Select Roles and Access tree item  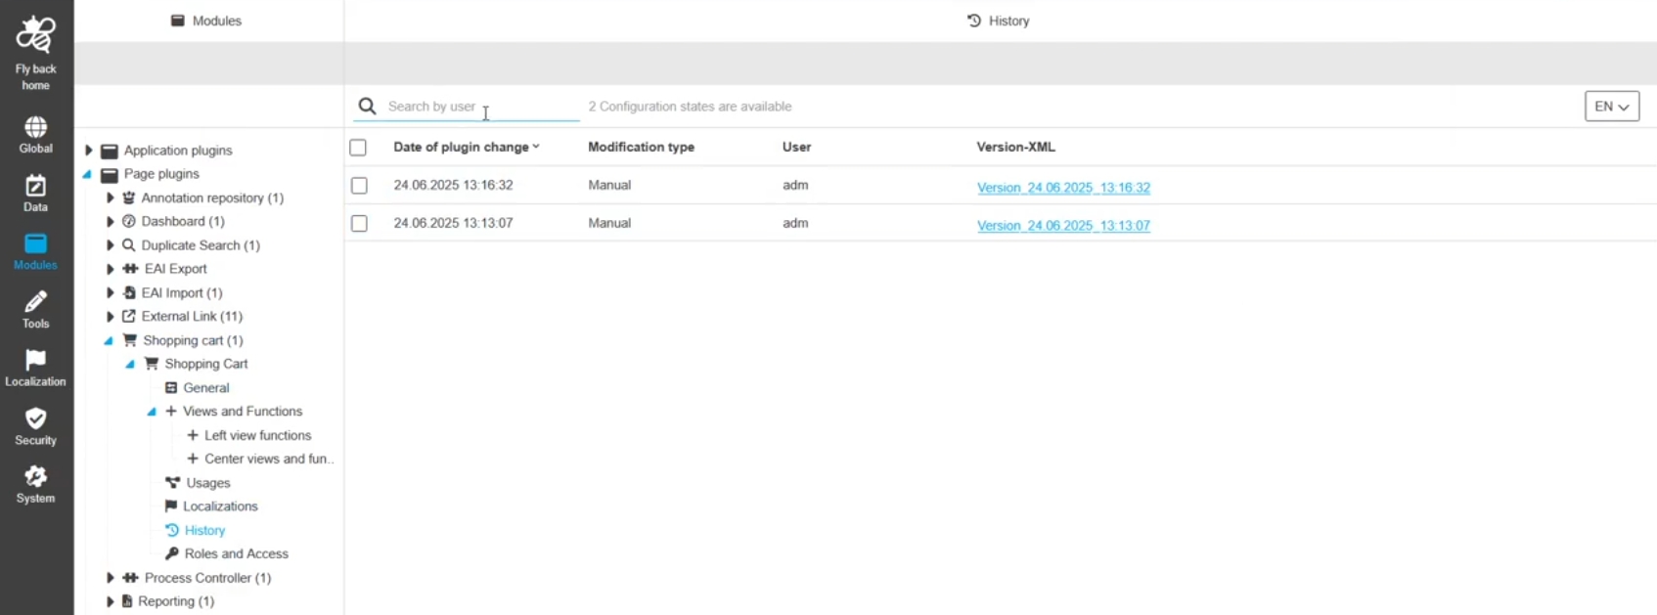click(x=236, y=553)
